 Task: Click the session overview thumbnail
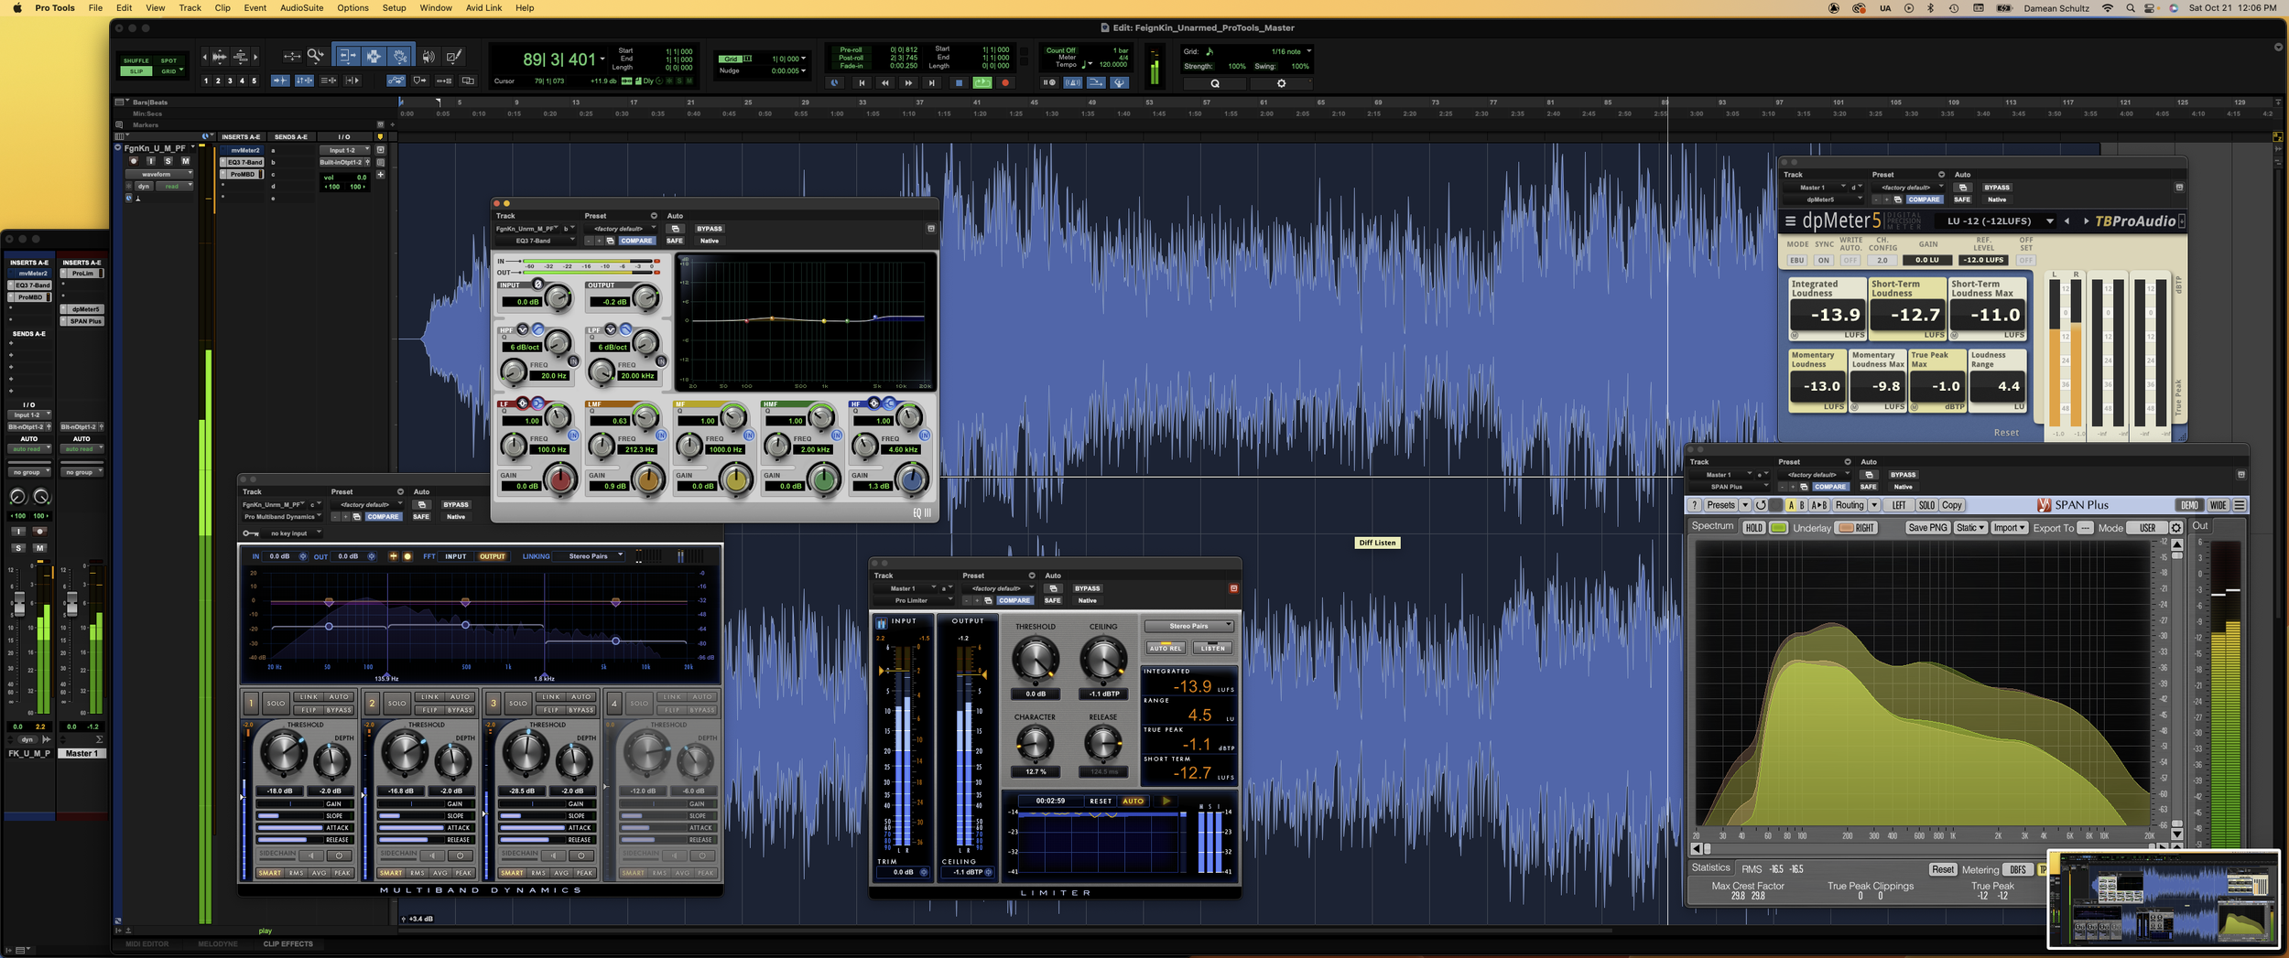click(x=2164, y=900)
